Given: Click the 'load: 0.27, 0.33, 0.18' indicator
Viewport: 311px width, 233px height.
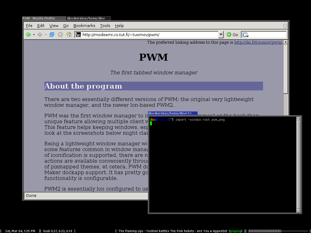Looking at the screenshot, I should click(x=58, y=231).
